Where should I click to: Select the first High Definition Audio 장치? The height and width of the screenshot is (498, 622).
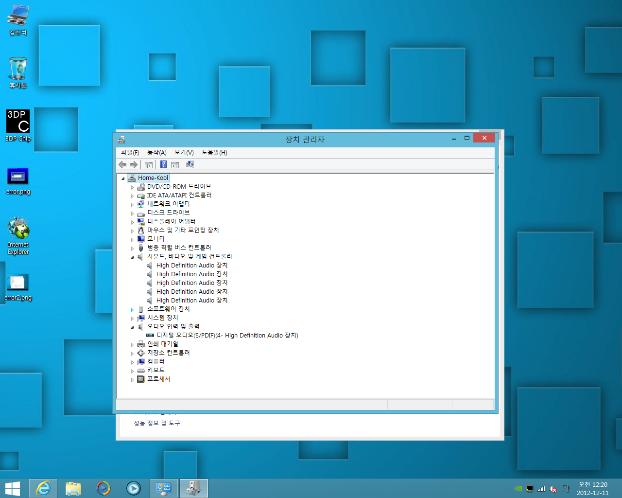[x=192, y=266]
